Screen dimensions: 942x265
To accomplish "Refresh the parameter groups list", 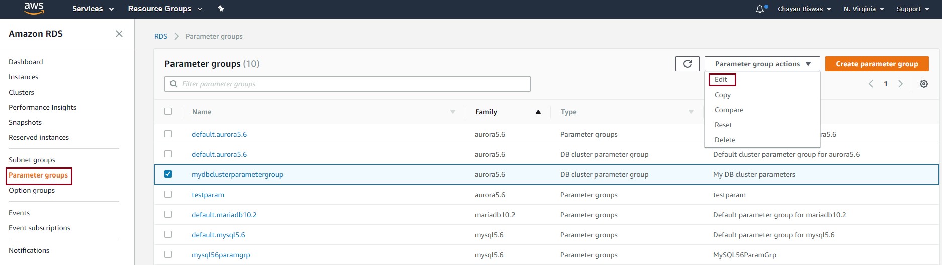I will (688, 64).
